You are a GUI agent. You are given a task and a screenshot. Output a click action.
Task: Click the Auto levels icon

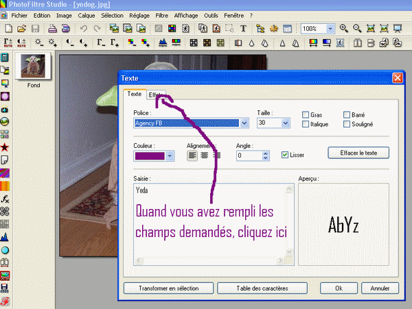[8, 42]
